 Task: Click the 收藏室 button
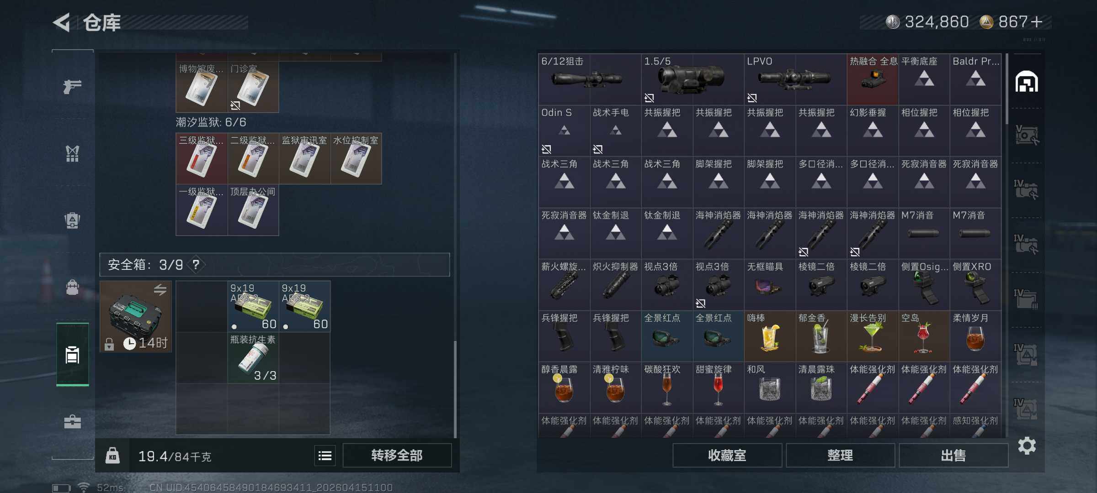point(727,455)
